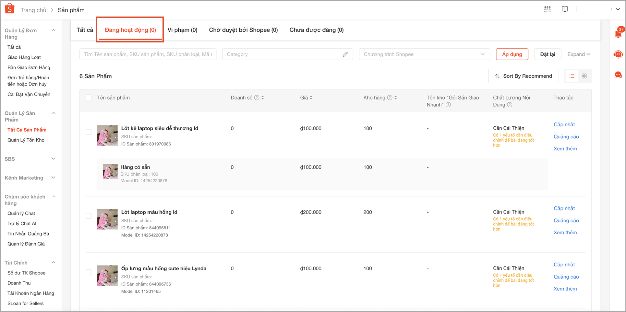Click the Category edit pencil icon

(345, 54)
